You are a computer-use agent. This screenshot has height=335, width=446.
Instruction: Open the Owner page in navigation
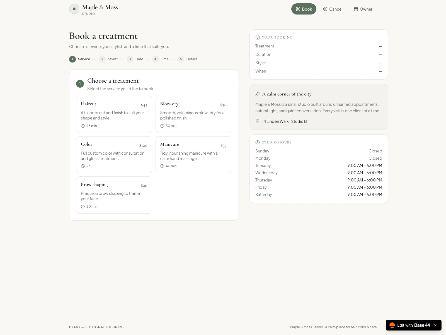(363, 9)
